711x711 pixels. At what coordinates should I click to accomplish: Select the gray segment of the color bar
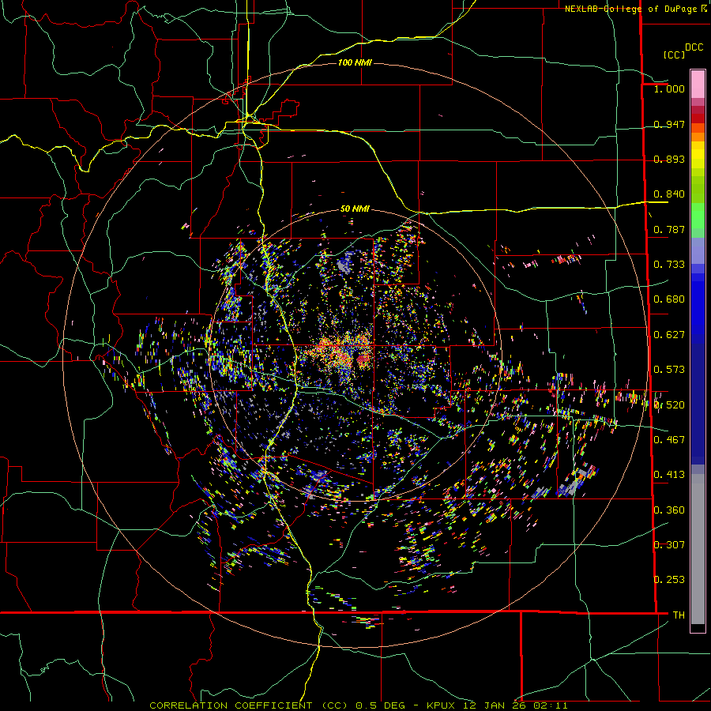tap(698, 549)
